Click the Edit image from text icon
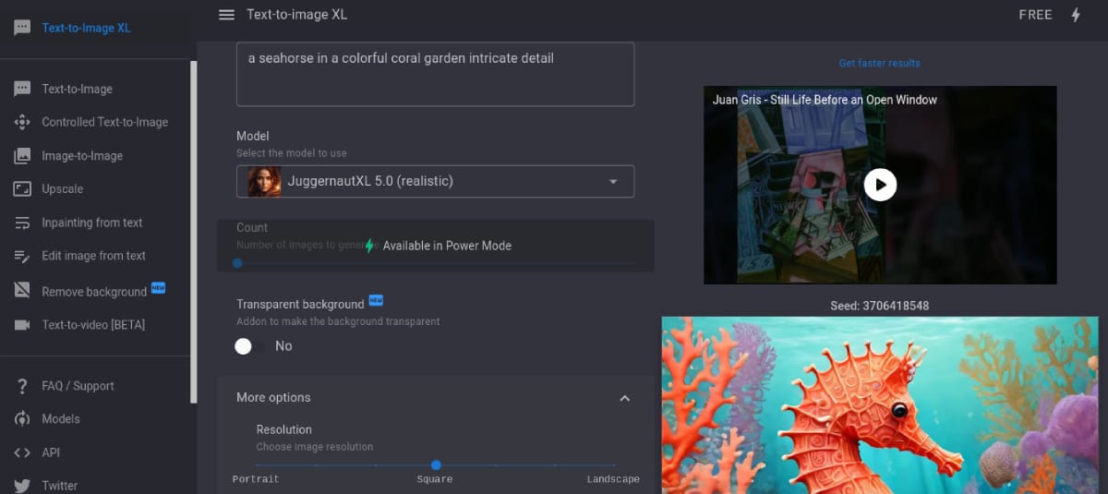1108x494 pixels. pyautogui.click(x=22, y=256)
